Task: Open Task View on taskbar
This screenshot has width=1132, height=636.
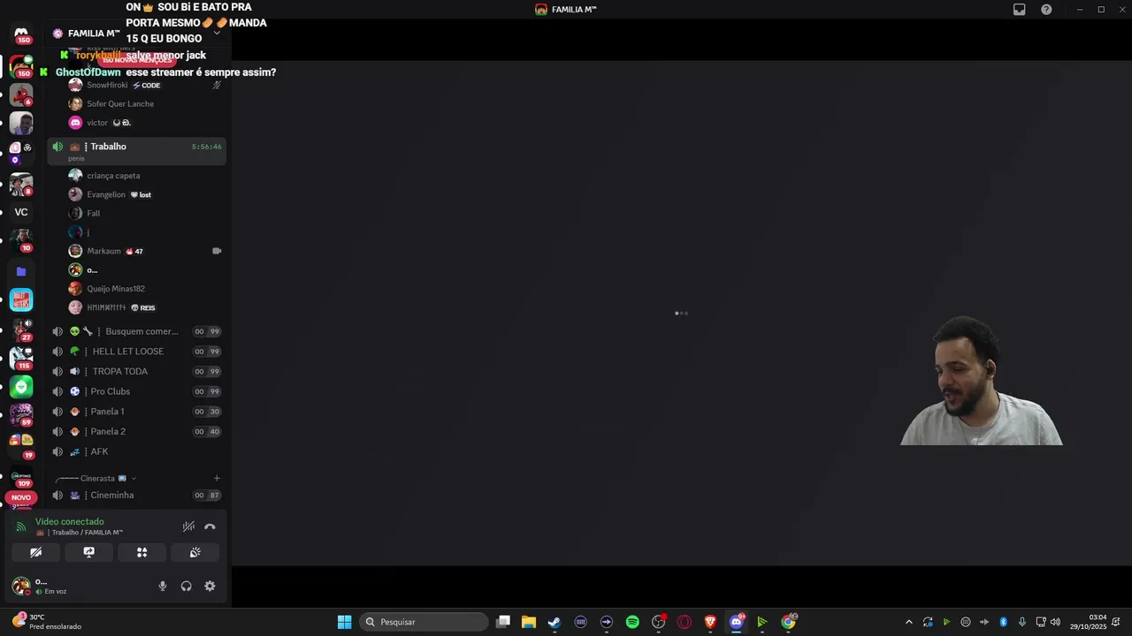Action: (x=503, y=622)
